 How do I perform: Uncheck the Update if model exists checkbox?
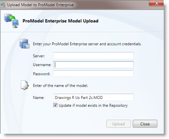tap(55, 105)
